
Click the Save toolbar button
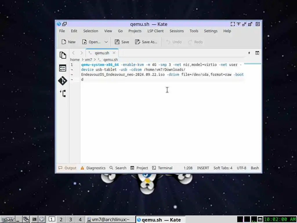click(x=122, y=42)
